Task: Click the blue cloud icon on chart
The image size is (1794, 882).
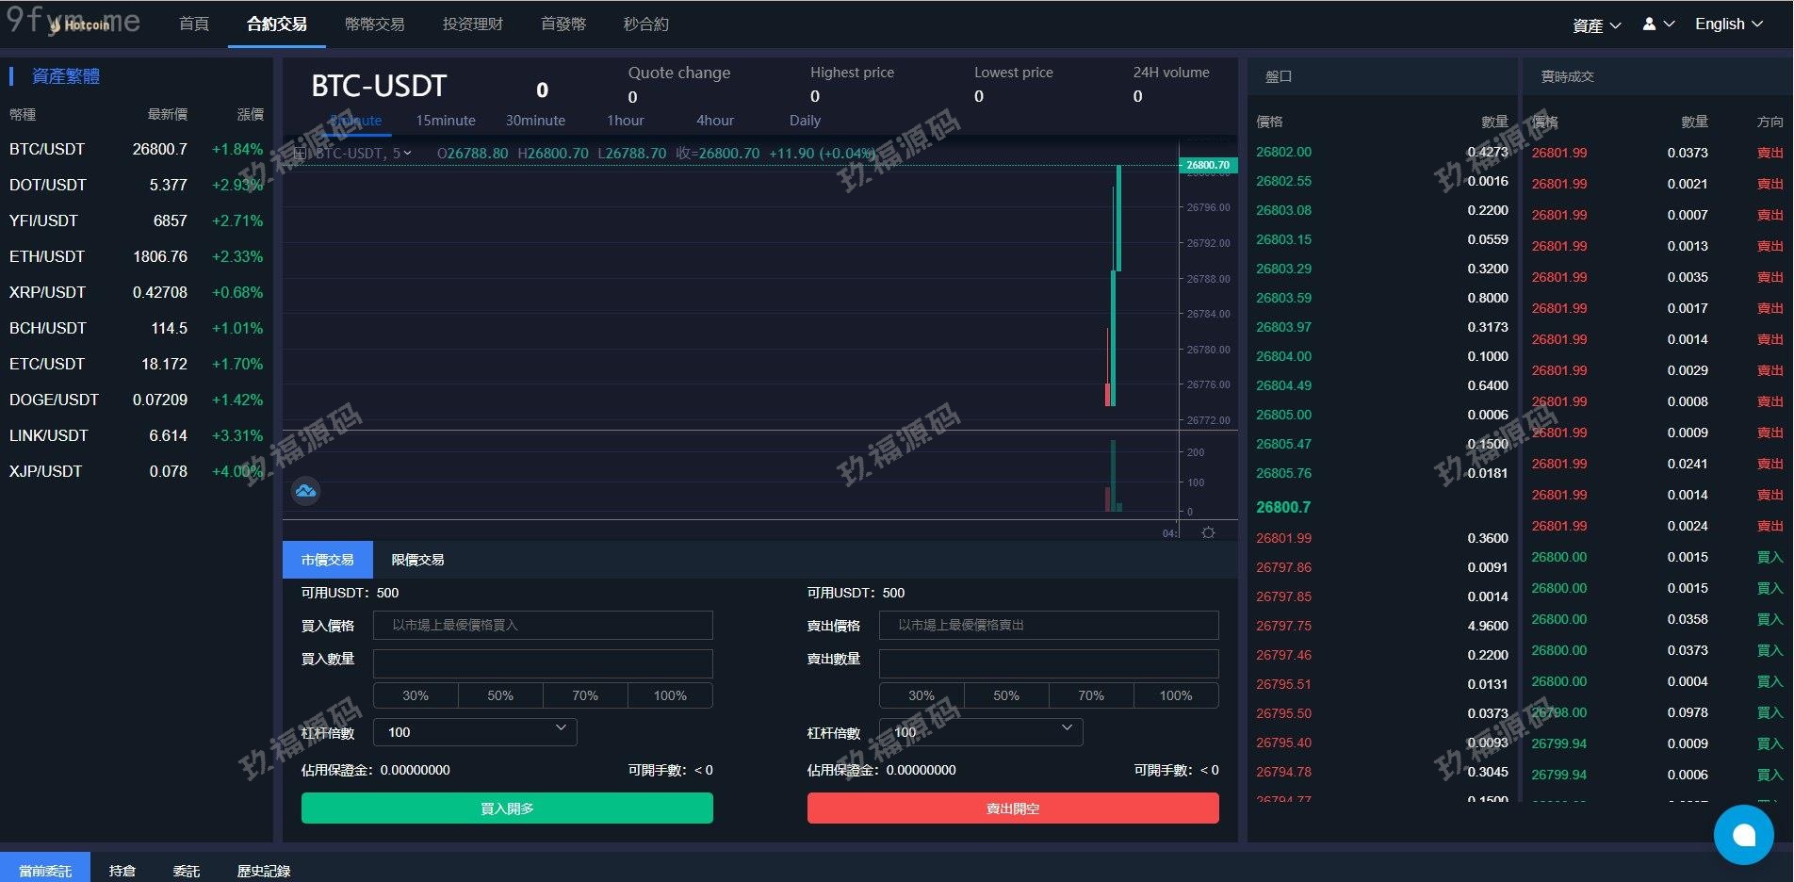Action: [305, 491]
